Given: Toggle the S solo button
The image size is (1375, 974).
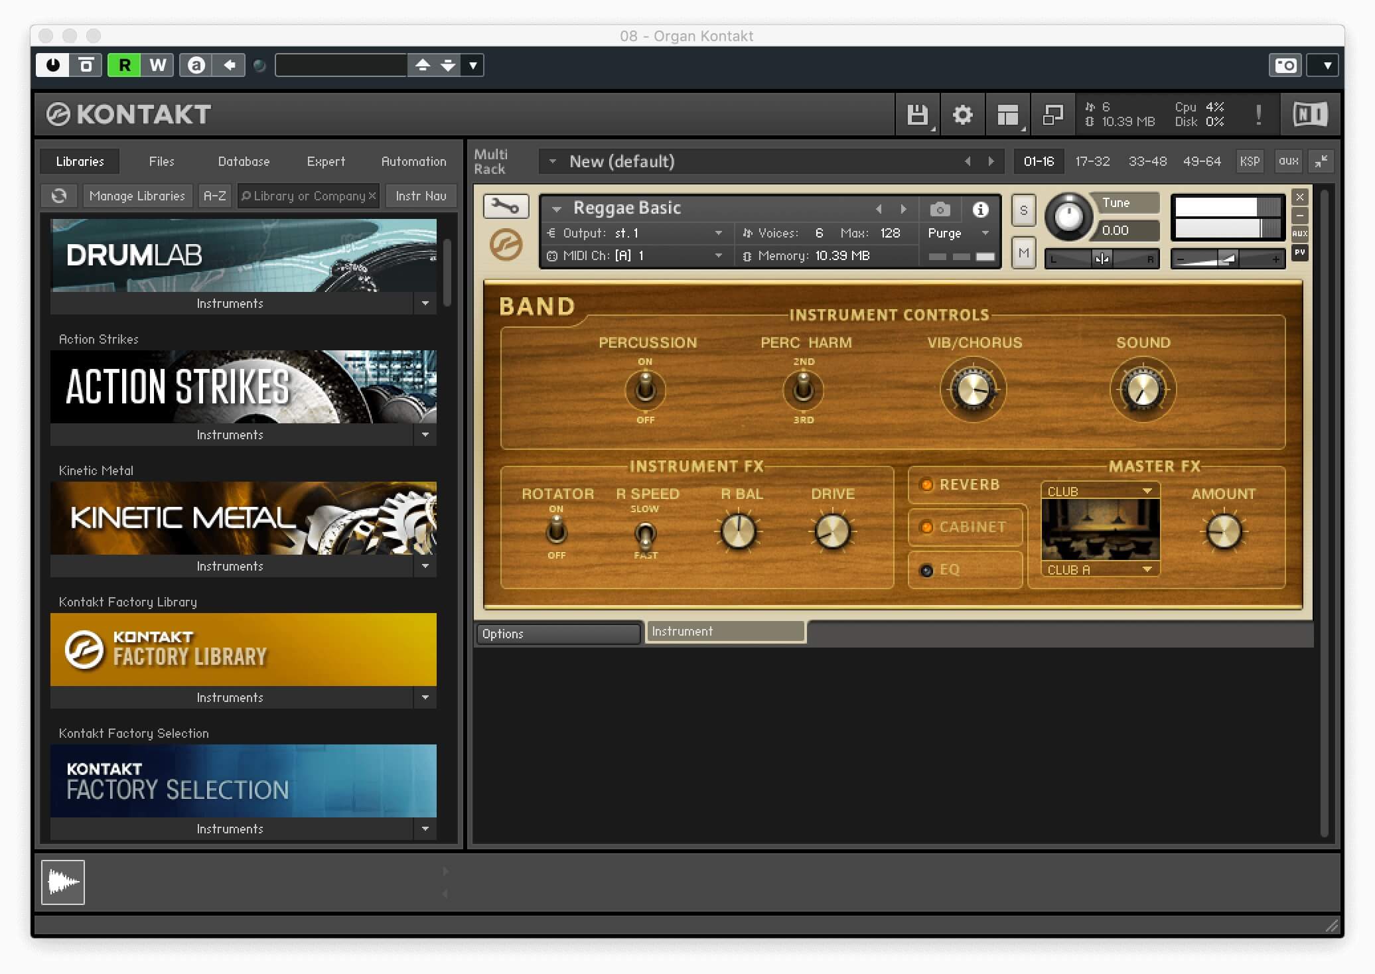Looking at the screenshot, I should pos(1023,210).
